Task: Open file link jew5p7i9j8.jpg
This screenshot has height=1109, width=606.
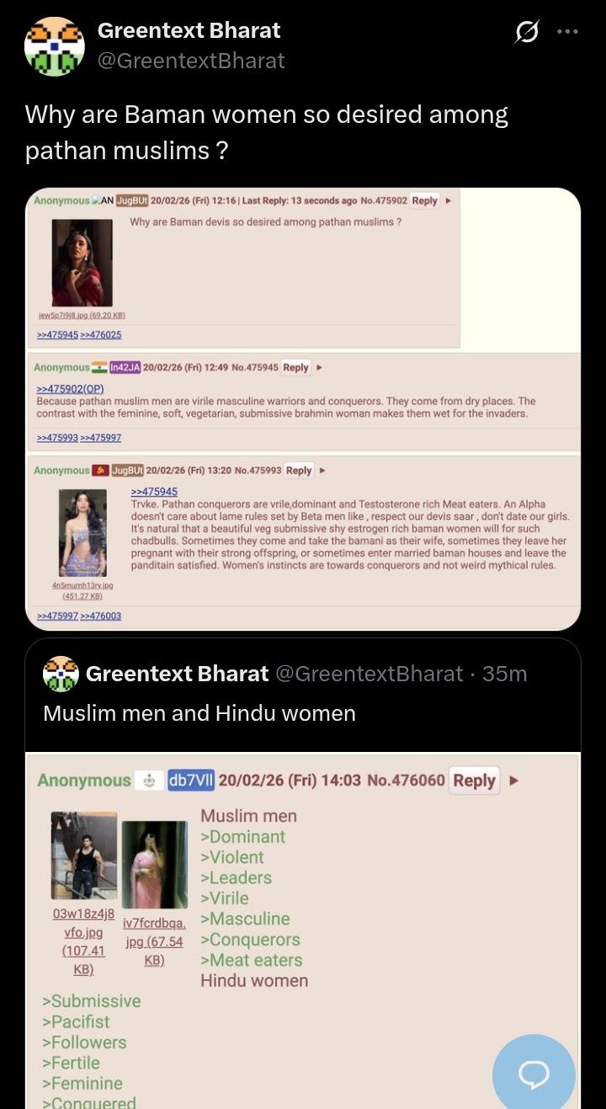Action: (x=82, y=315)
